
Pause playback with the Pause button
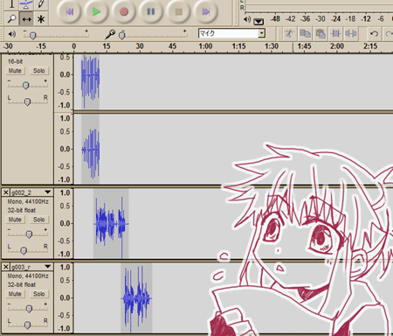pyautogui.click(x=151, y=11)
